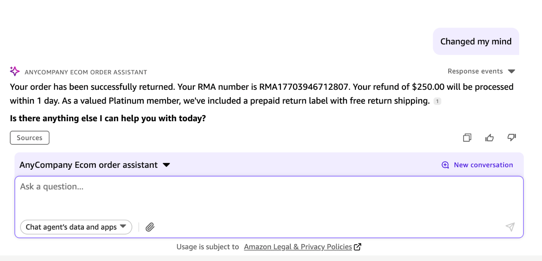This screenshot has width=542, height=261.
Task: Click the copy response icon
Action: (x=467, y=138)
